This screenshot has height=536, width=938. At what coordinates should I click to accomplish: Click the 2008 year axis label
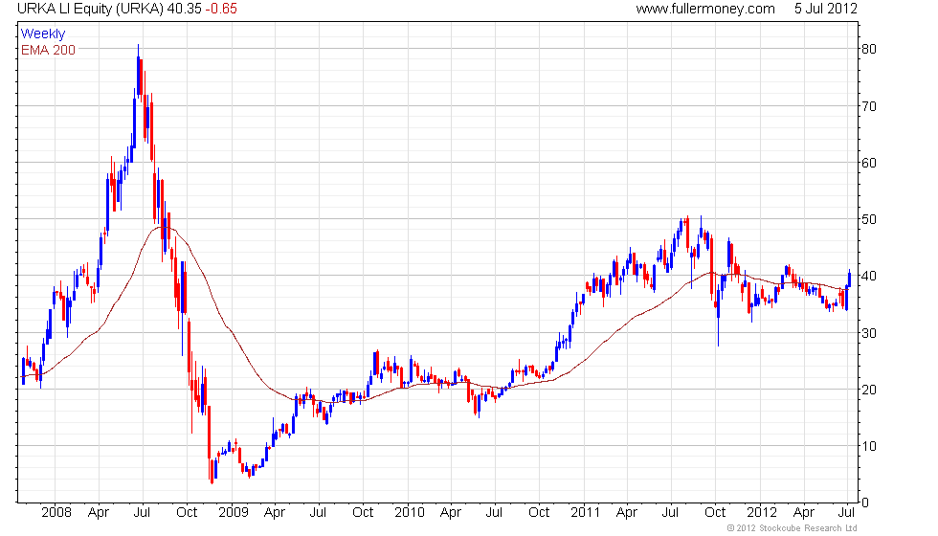[x=56, y=513]
